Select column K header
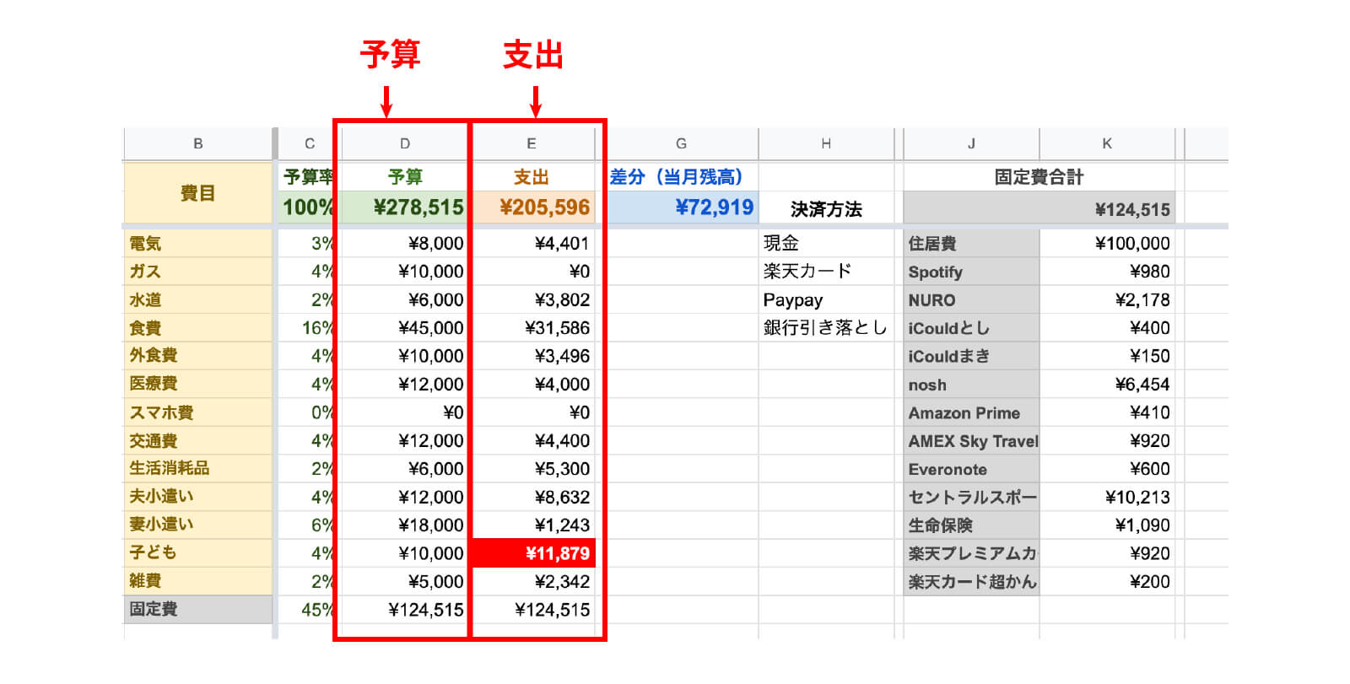 tap(1106, 143)
